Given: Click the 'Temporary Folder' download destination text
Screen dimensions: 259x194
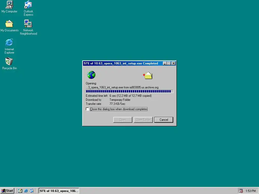Looking at the screenshot, I should pyautogui.click(x=120, y=100).
